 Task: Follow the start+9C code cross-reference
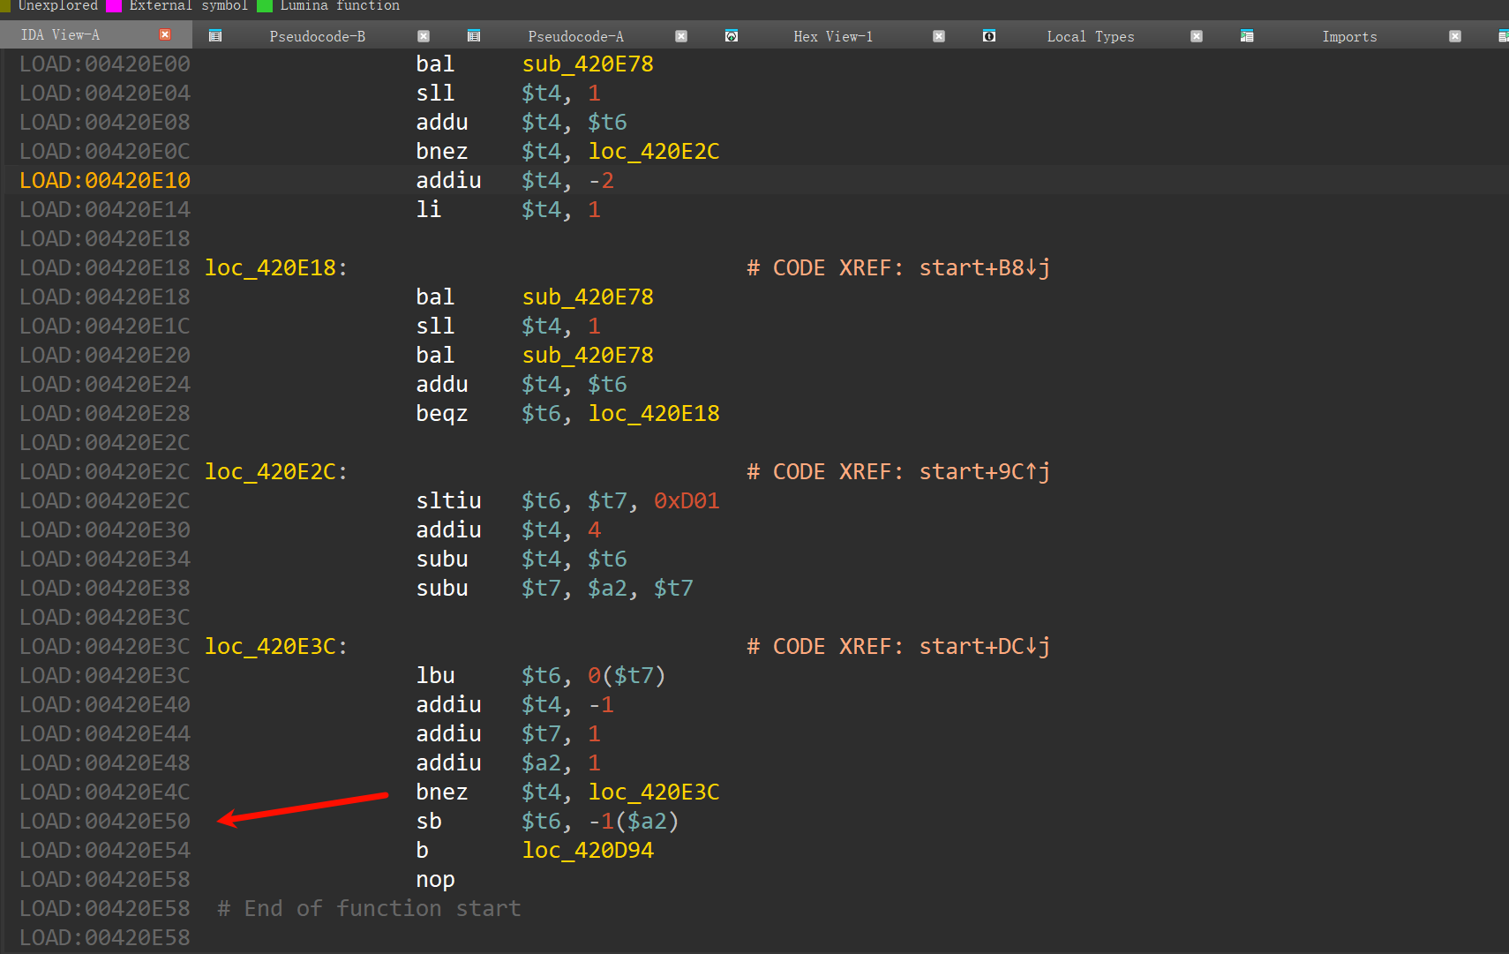(x=985, y=472)
